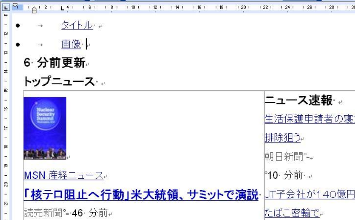
Task: Click the トップニュース heading text
Action: (x=59, y=81)
